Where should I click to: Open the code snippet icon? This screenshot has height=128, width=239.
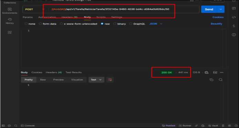[234, 17]
